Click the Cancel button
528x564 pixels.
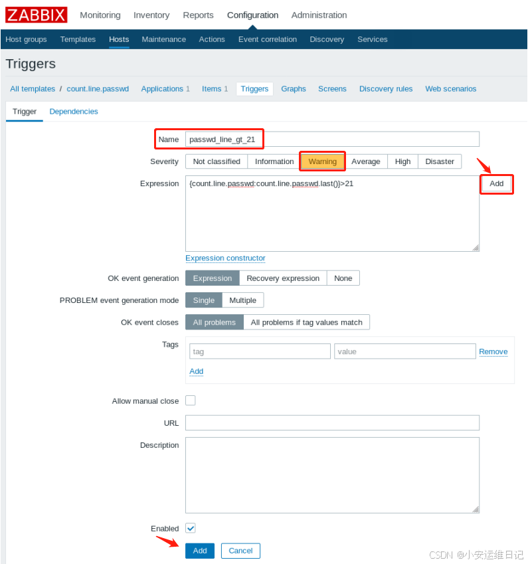click(240, 551)
